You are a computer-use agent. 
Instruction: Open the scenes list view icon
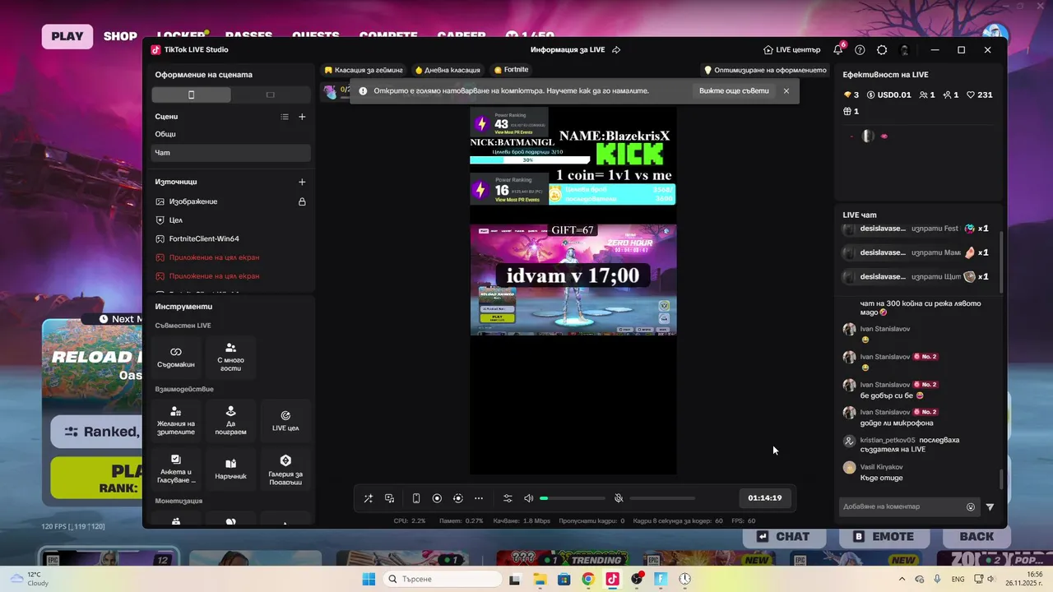285,117
